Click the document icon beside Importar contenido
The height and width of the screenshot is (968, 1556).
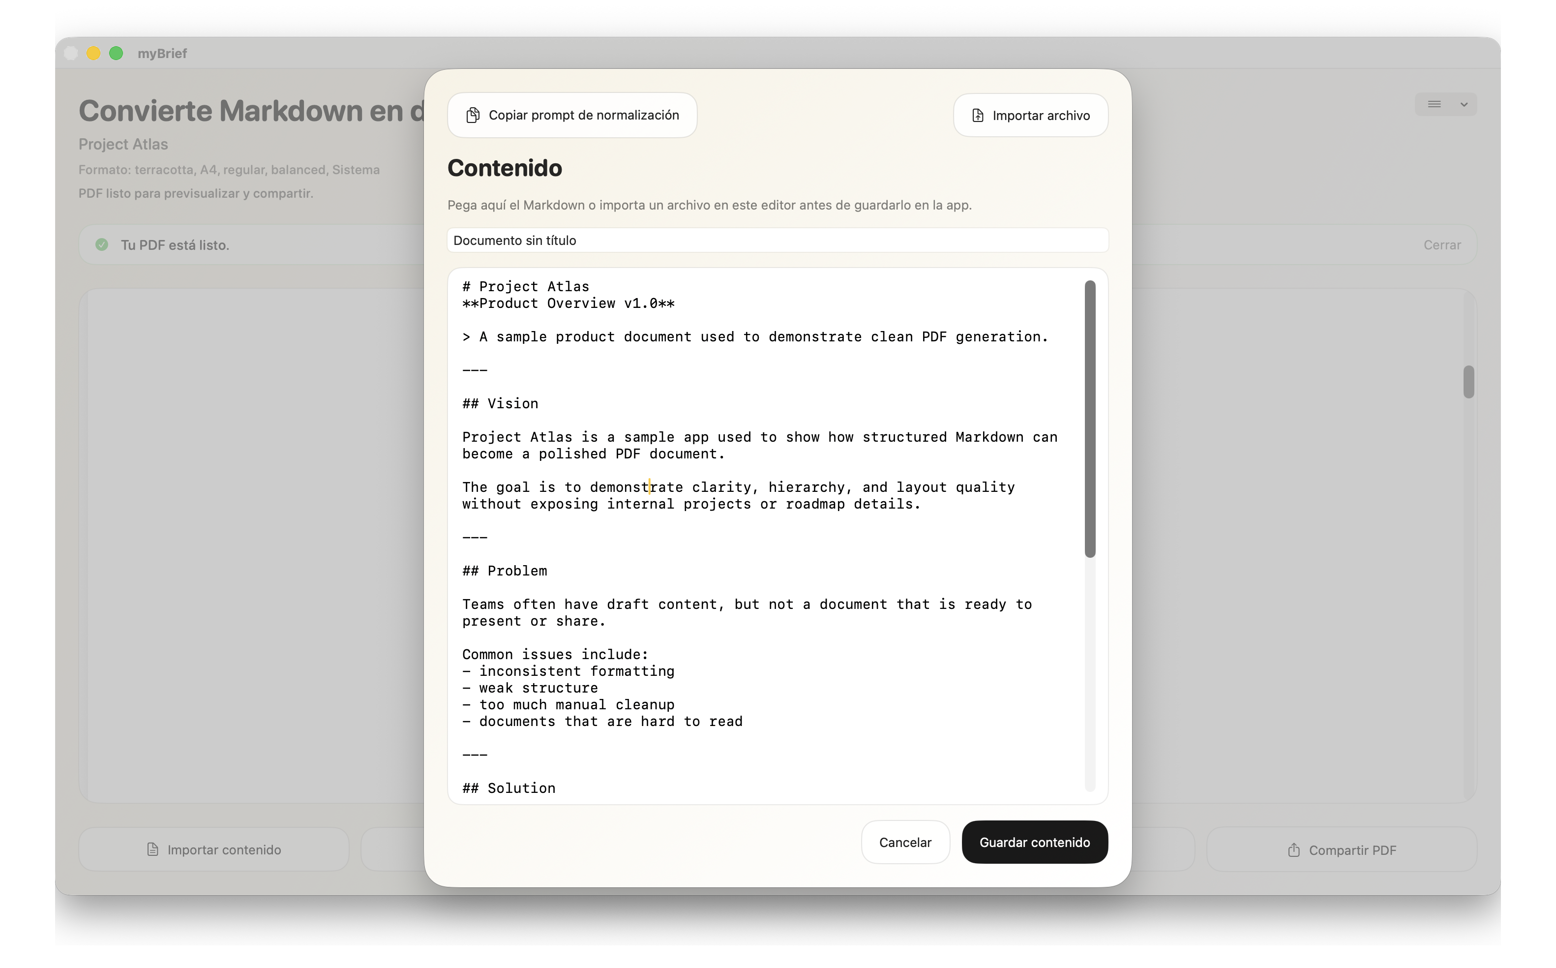[x=152, y=849]
